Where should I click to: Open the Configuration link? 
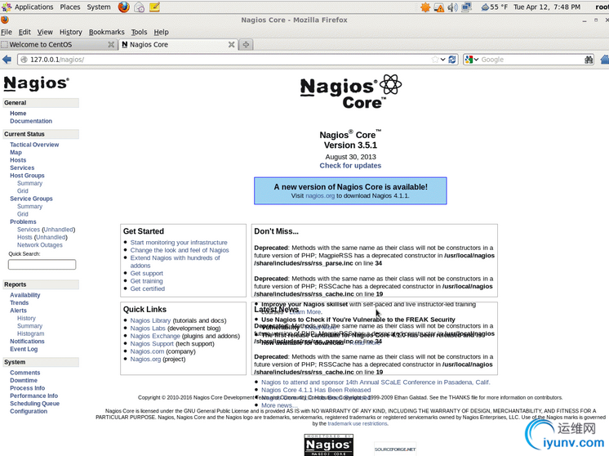point(29,411)
